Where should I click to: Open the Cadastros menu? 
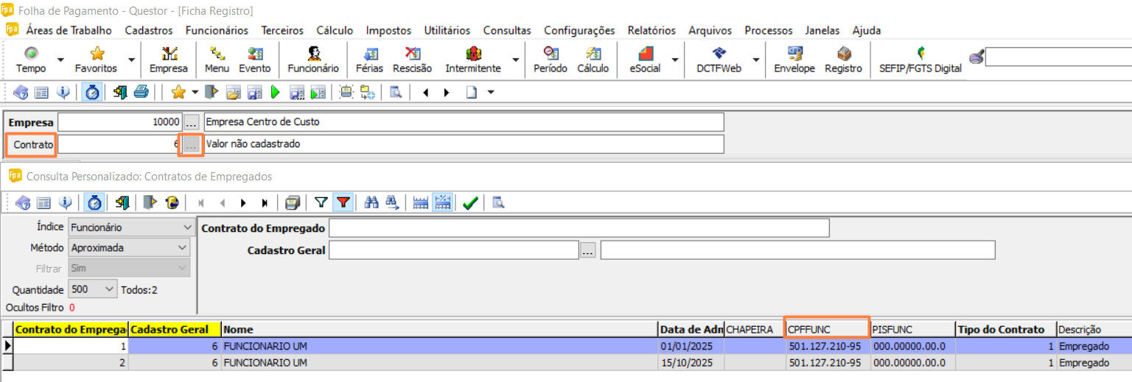tap(148, 30)
